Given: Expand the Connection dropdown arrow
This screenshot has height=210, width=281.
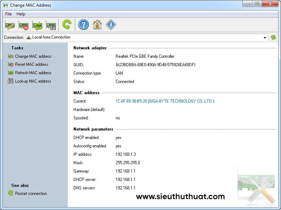Looking at the screenshot, I should (265, 37).
